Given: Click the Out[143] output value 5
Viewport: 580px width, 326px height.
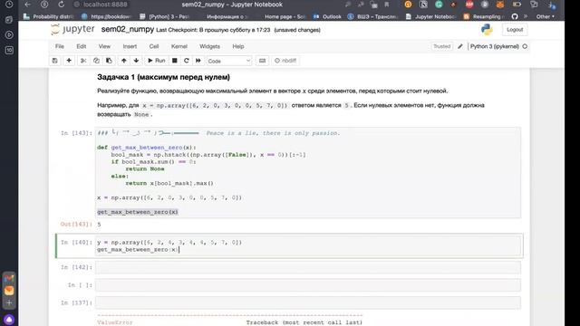Looking at the screenshot, I should tap(99, 225).
